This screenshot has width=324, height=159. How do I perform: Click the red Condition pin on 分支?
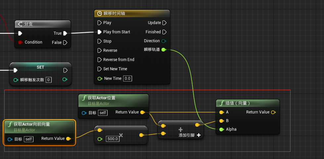coord(20,42)
